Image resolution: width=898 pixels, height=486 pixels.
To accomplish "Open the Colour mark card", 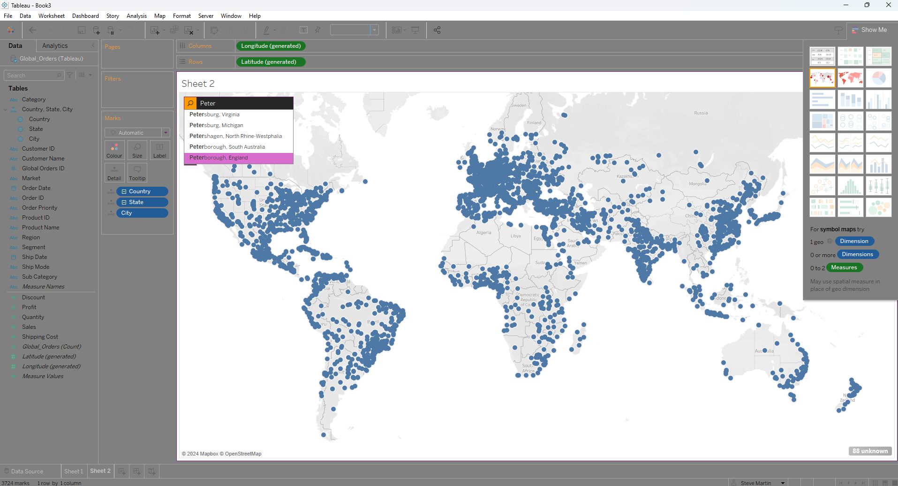I will [114, 150].
